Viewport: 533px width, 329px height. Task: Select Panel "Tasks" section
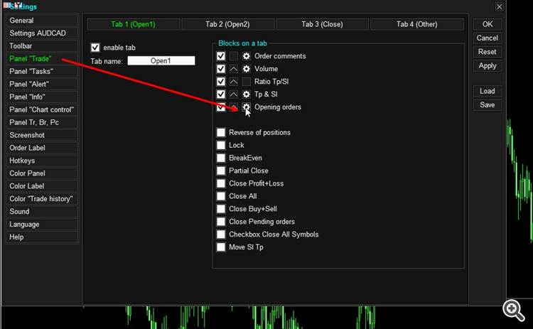pos(42,71)
